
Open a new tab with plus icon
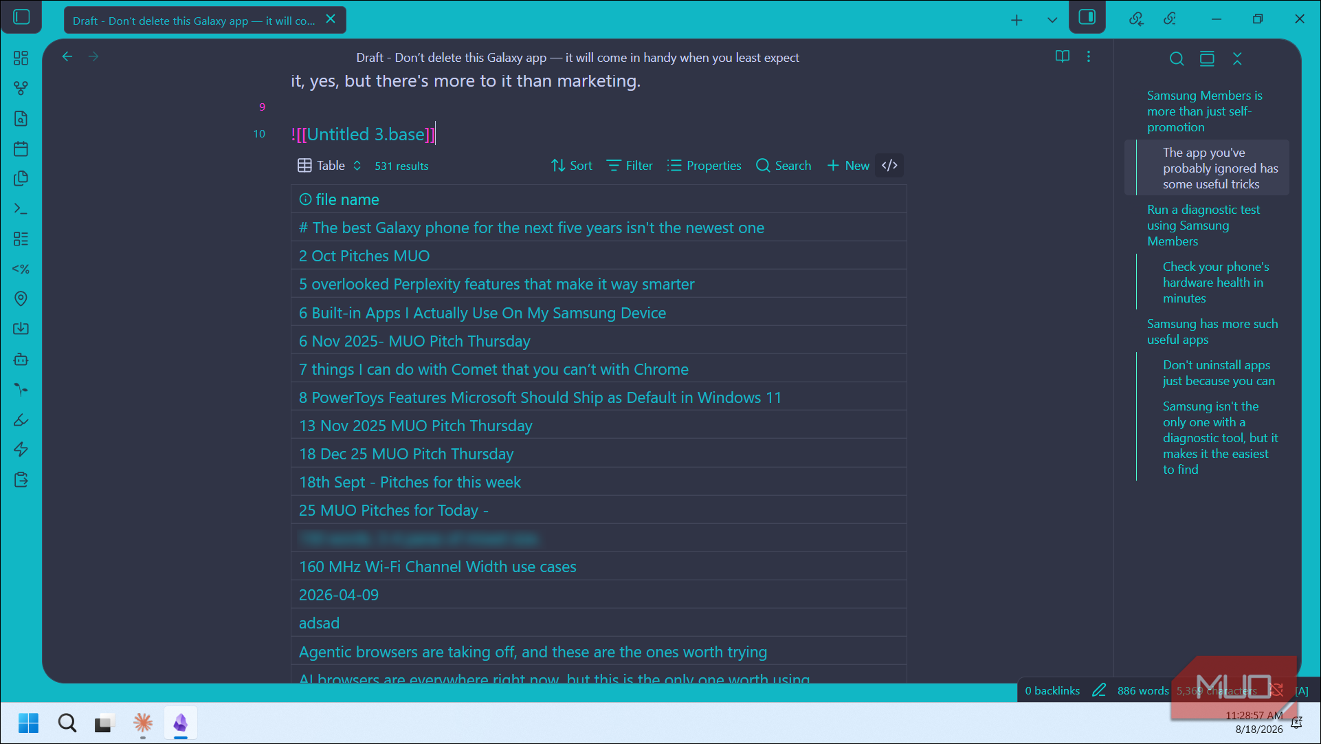point(1017,20)
